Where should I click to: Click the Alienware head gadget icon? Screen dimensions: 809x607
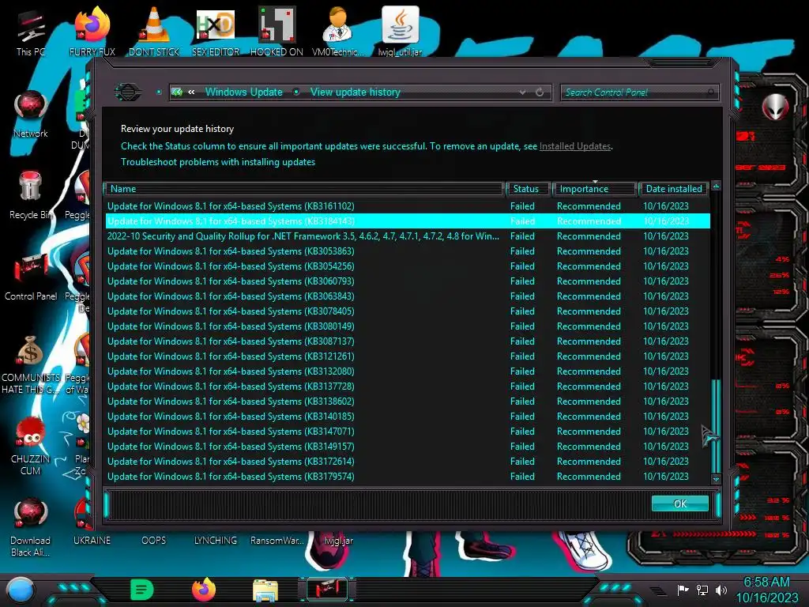pos(775,107)
